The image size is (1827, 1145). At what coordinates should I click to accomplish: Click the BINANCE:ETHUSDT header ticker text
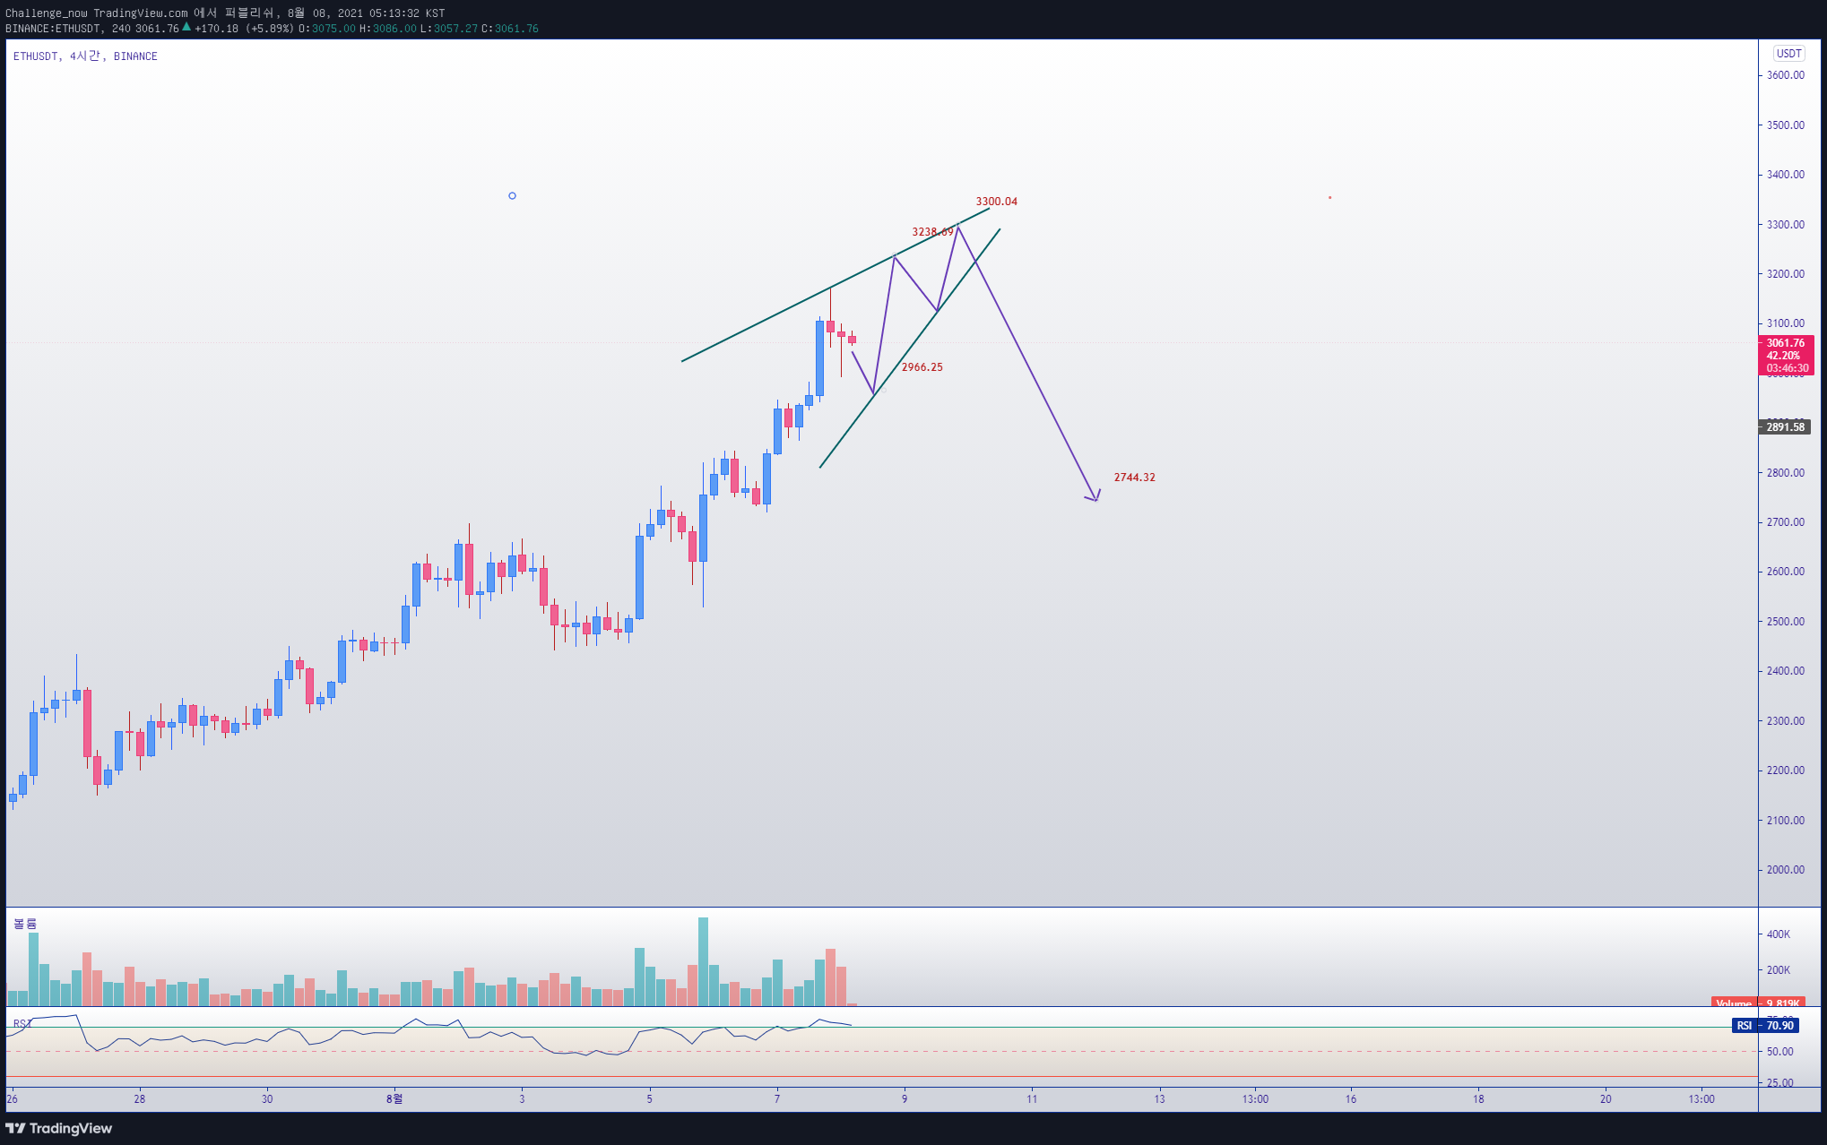click(x=54, y=29)
